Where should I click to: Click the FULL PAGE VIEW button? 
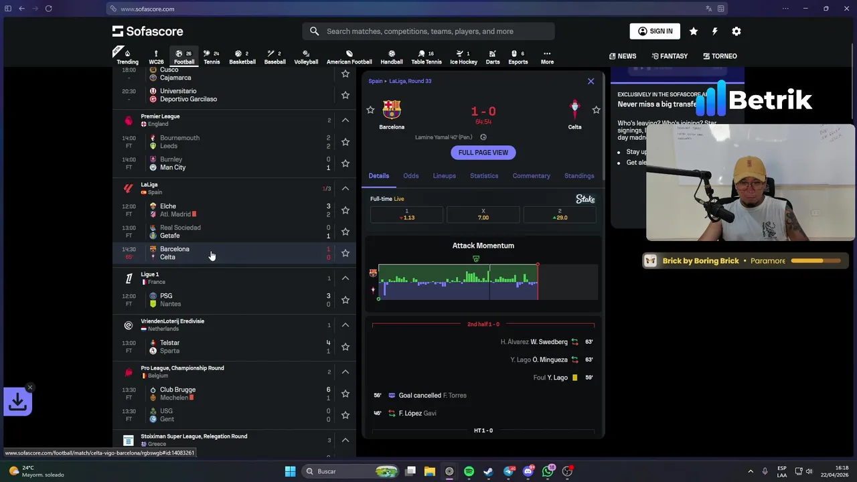pos(483,153)
